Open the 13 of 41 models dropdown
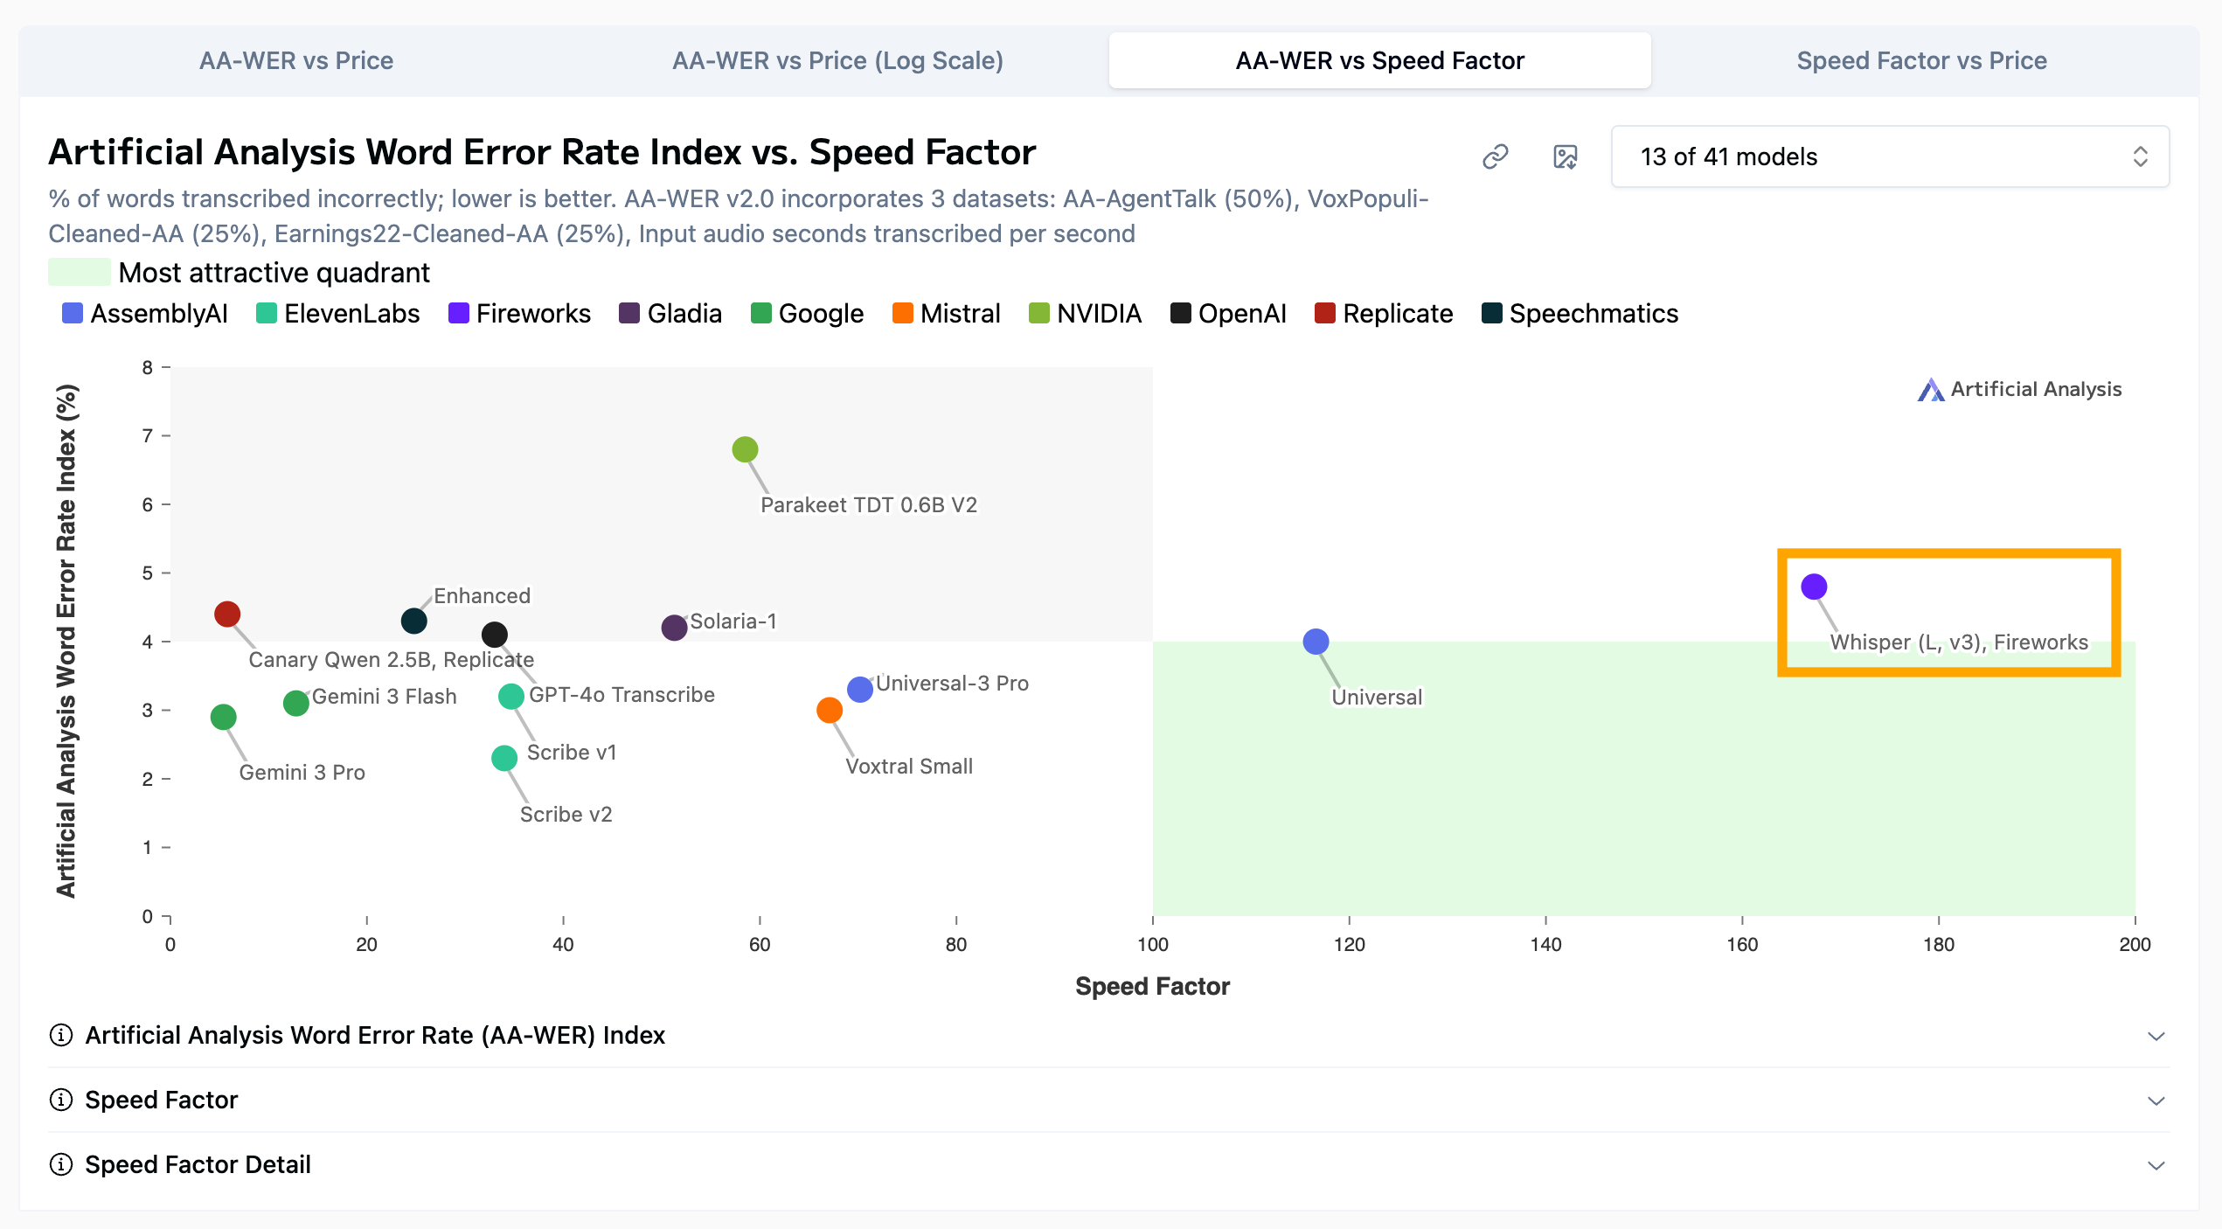The height and width of the screenshot is (1229, 2222). pyautogui.click(x=1890, y=156)
